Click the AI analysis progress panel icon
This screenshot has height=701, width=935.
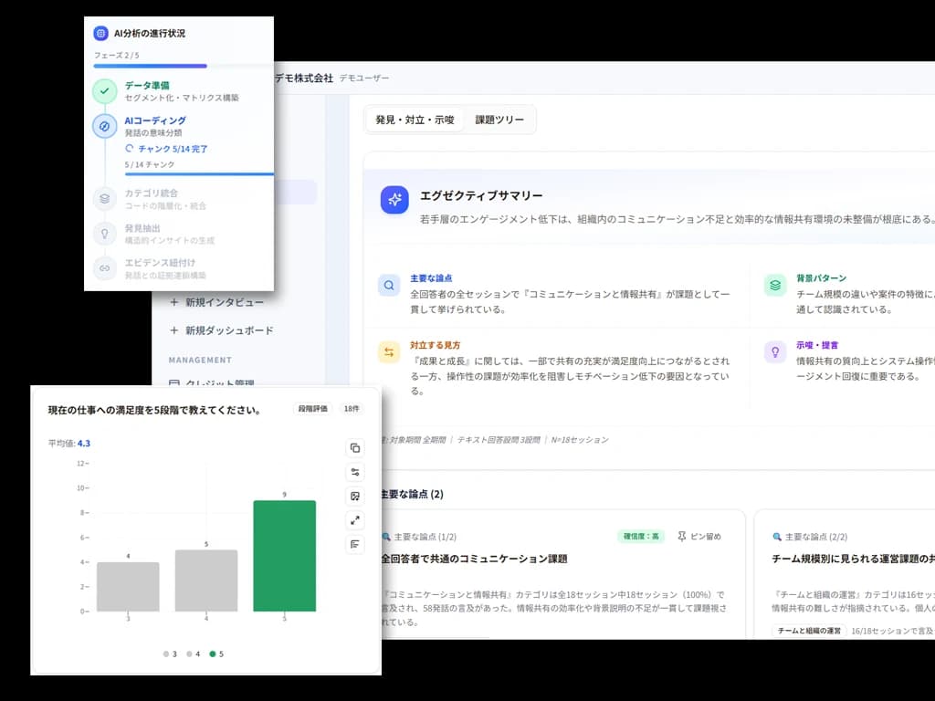(100, 34)
